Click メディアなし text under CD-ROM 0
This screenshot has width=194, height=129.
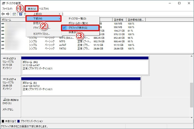(8, 109)
